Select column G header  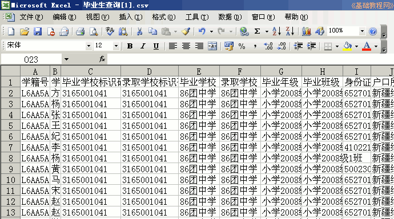point(281,72)
